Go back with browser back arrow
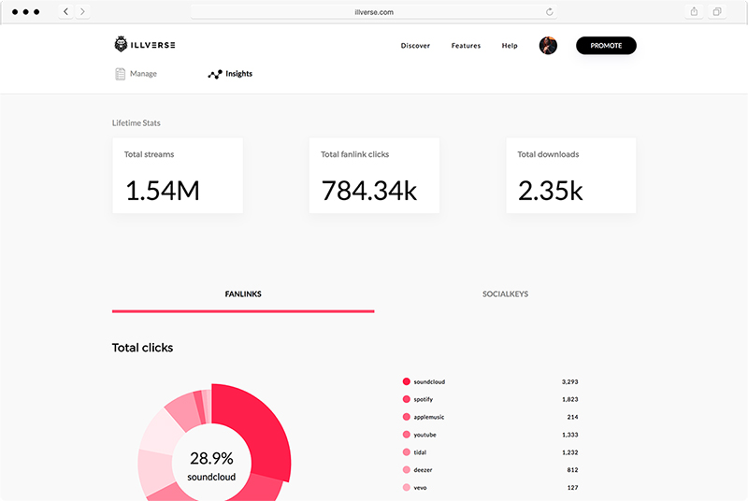 [x=65, y=11]
